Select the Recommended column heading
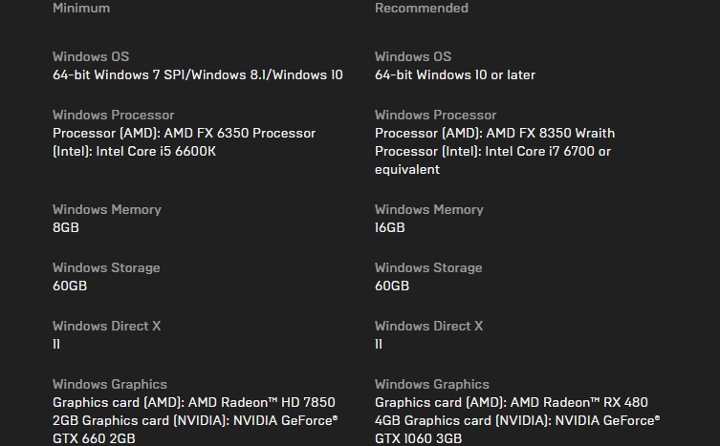This screenshot has width=720, height=446. pyautogui.click(x=421, y=9)
